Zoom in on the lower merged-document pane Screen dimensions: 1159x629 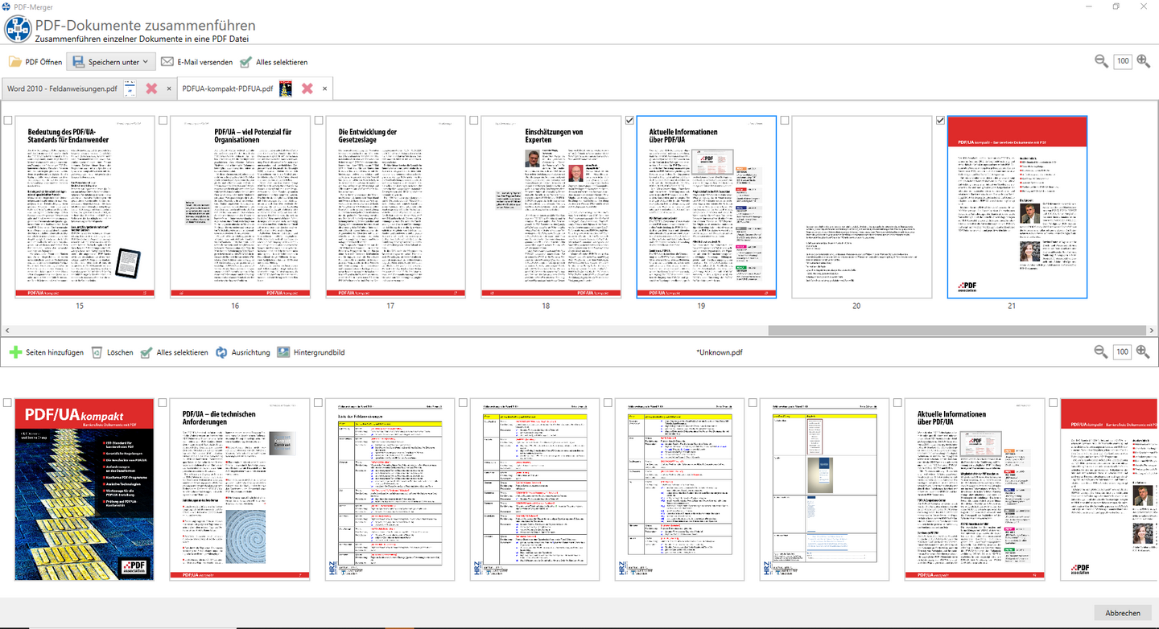[x=1142, y=351]
